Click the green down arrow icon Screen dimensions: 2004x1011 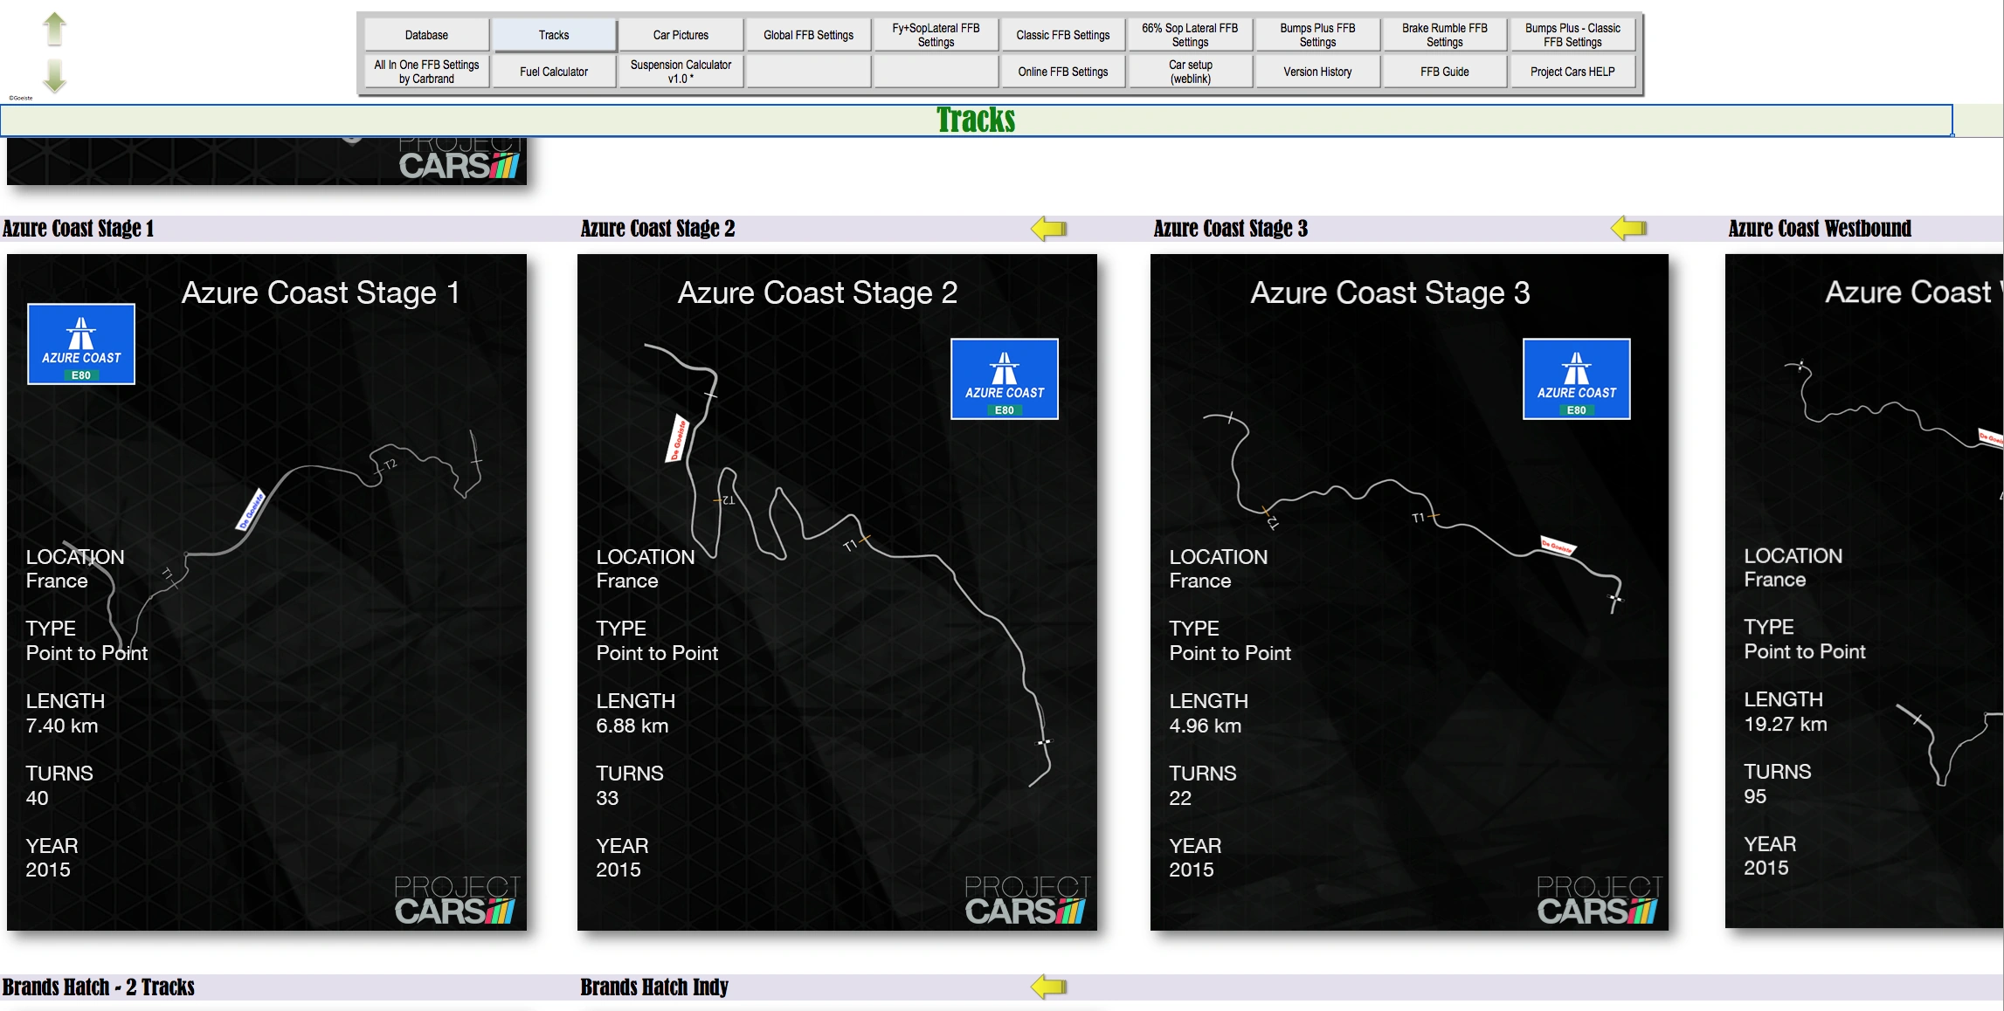coord(55,75)
